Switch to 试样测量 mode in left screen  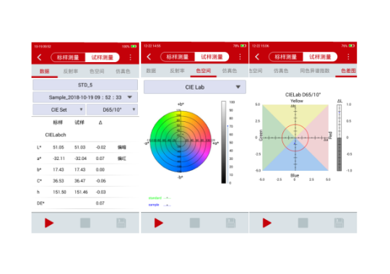pos(103,58)
